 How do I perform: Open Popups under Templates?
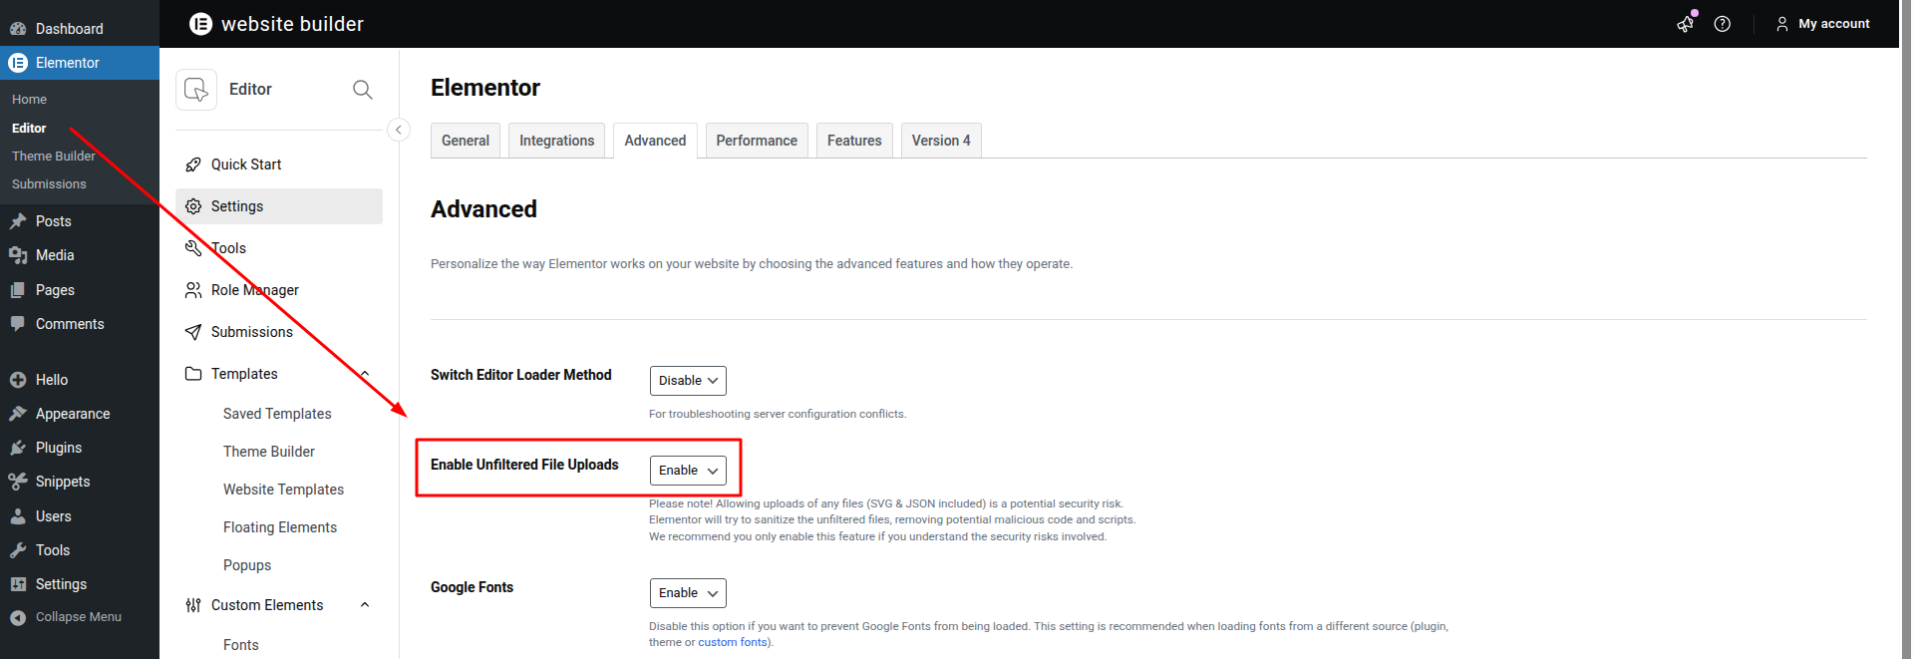[247, 565]
